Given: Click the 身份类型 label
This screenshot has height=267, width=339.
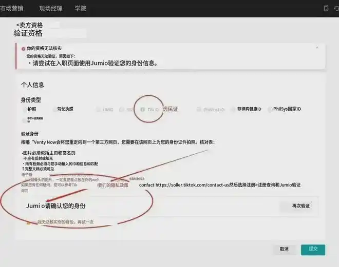Looking at the screenshot, I should [x=31, y=100].
